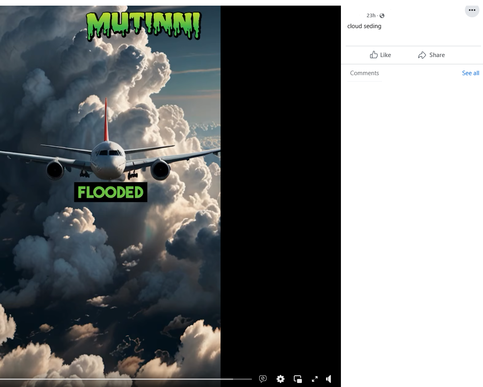This screenshot has width=483, height=387.
Task: Mute the video with speaker icon
Action: tap(329, 379)
